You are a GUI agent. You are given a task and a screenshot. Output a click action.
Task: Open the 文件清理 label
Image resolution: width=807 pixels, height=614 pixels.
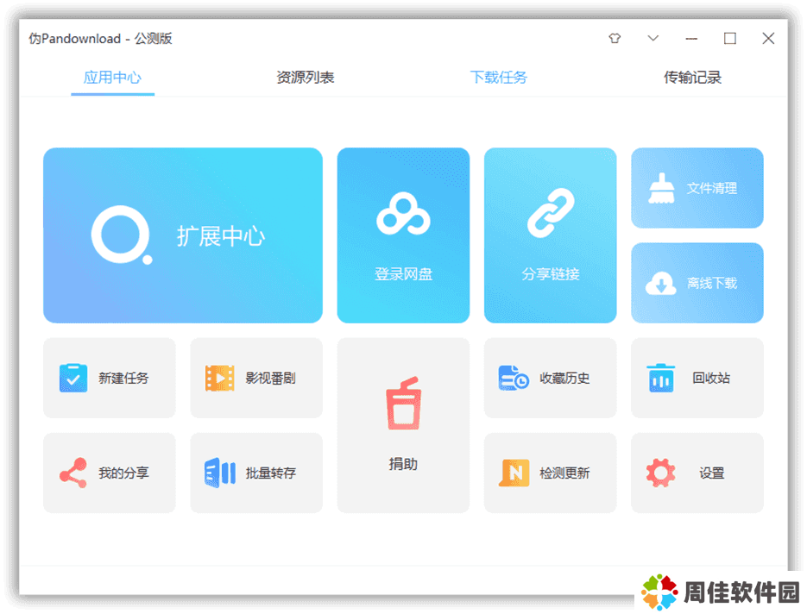point(712,188)
